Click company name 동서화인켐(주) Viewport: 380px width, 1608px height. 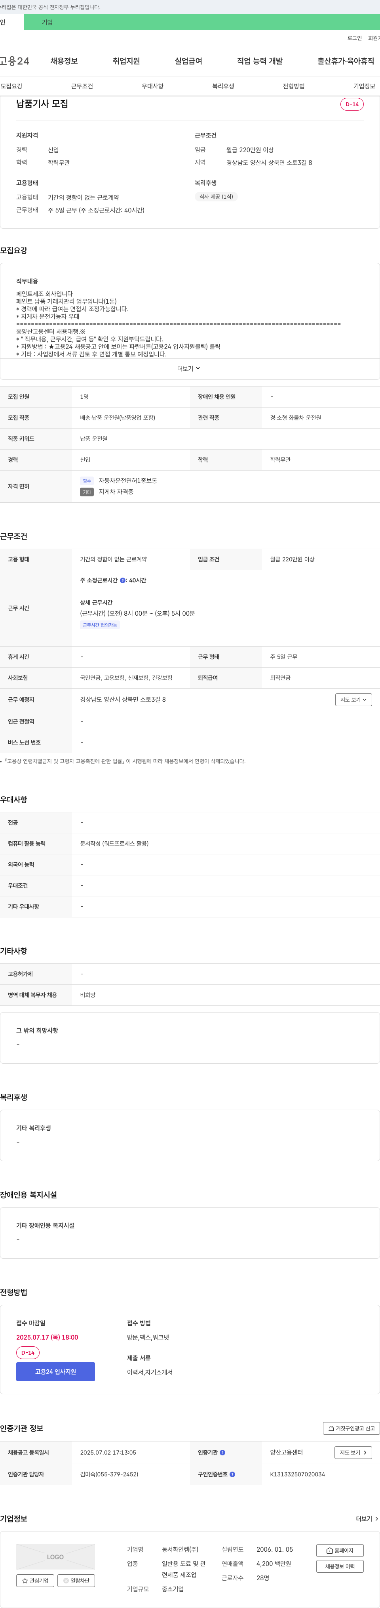(x=180, y=1549)
